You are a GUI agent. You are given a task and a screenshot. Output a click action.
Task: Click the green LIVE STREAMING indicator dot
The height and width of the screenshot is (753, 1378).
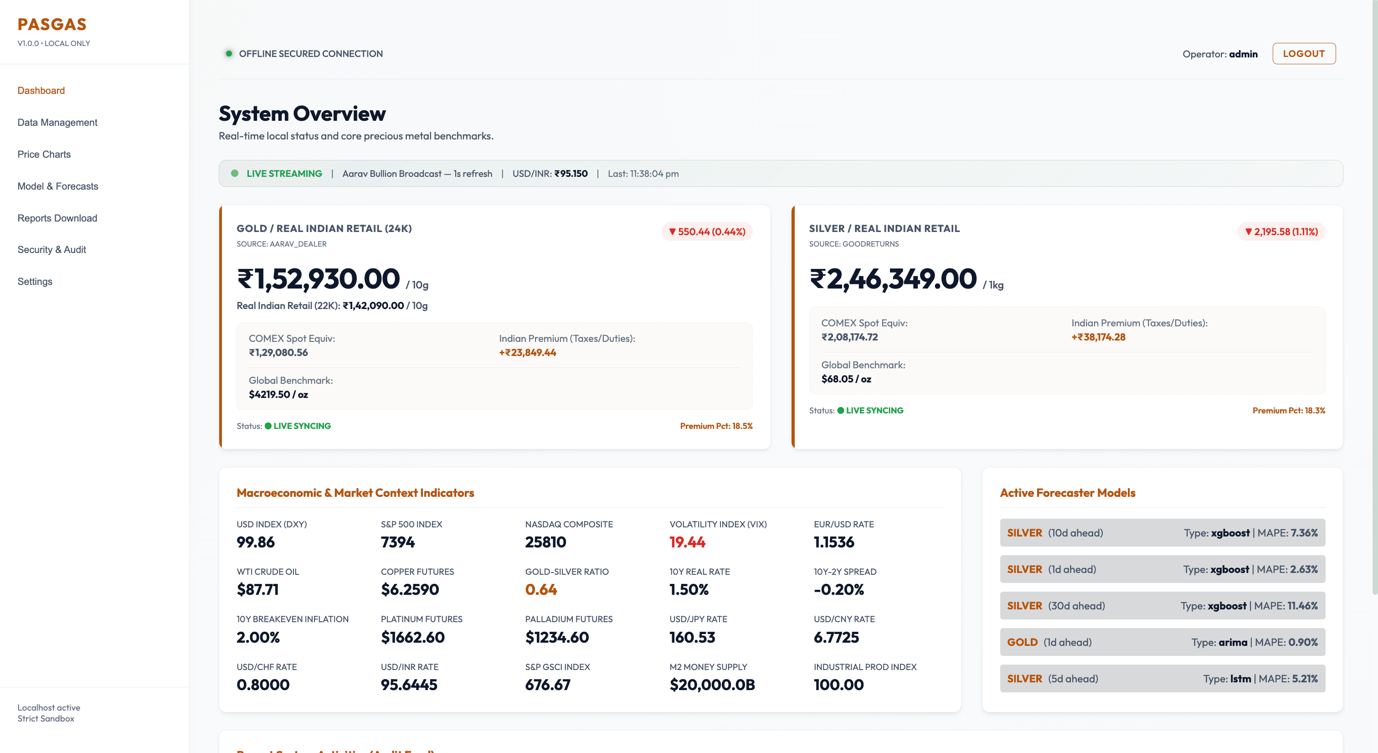pyautogui.click(x=234, y=173)
